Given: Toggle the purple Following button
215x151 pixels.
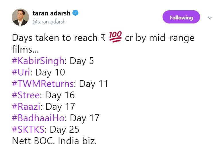Looking at the screenshot, I should click(x=181, y=17).
